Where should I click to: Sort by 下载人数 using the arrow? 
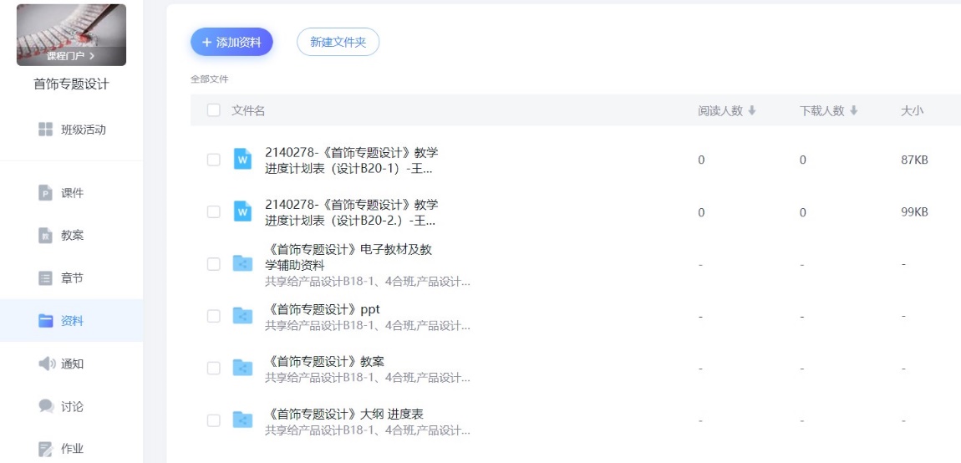[853, 110]
